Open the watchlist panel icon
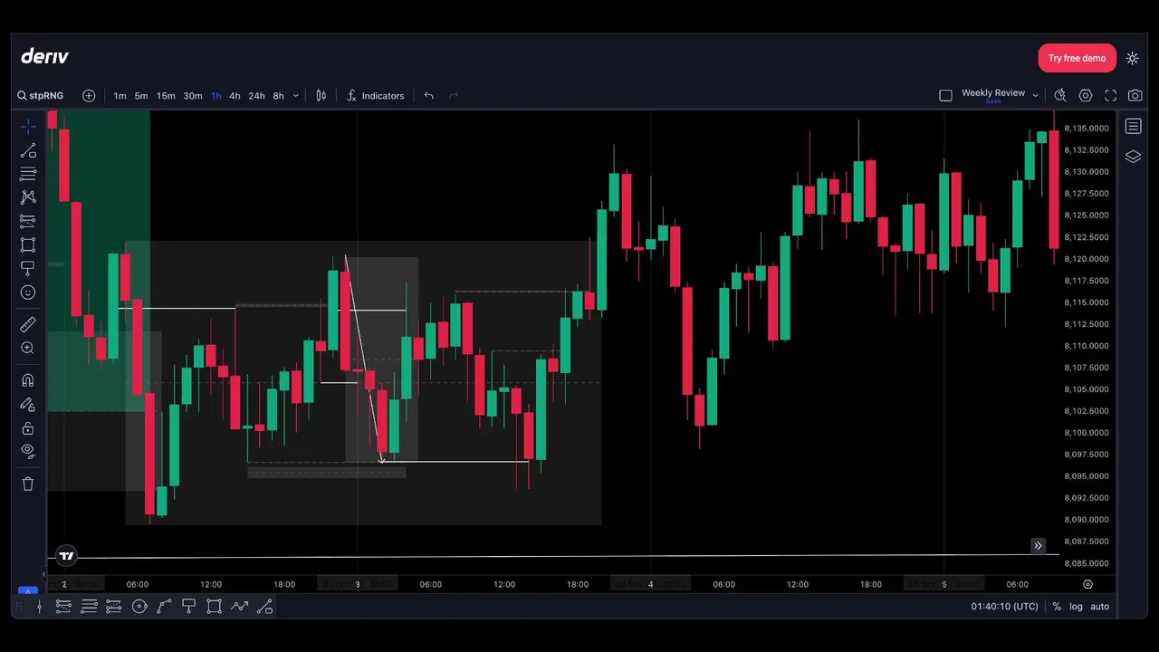This screenshot has width=1159, height=652. (1133, 127)
